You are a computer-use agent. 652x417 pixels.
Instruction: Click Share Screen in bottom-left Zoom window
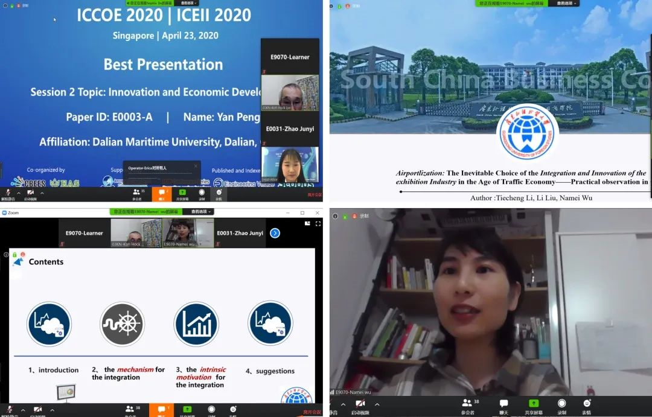187,410
